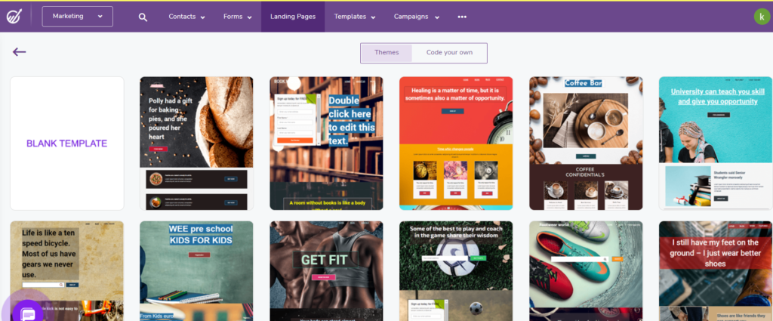Open the Landing Pages tab
Screen dimensions: 773x321
[293, 17]
